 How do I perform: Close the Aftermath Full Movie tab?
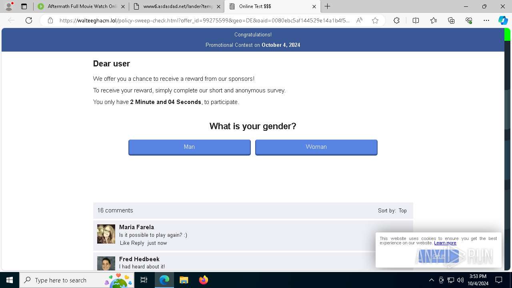coord(123,6)
